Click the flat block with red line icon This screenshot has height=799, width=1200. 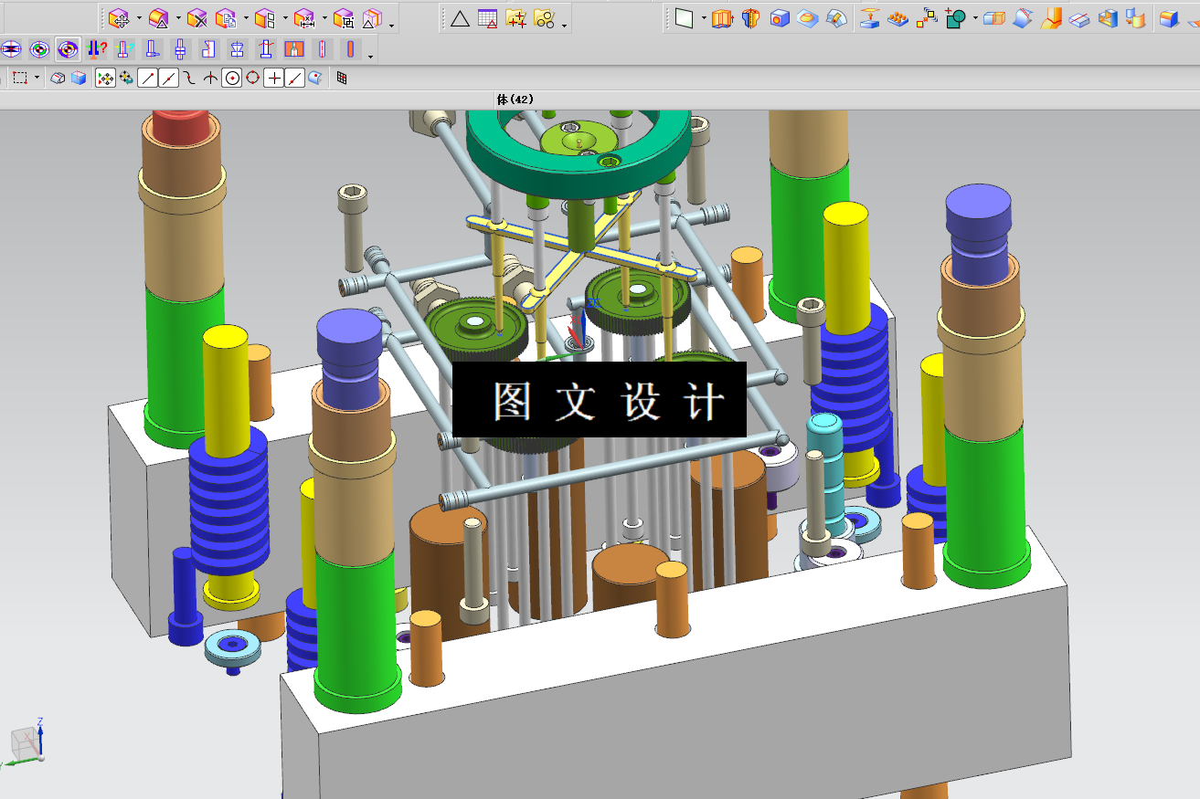[x=1079, y=18]
